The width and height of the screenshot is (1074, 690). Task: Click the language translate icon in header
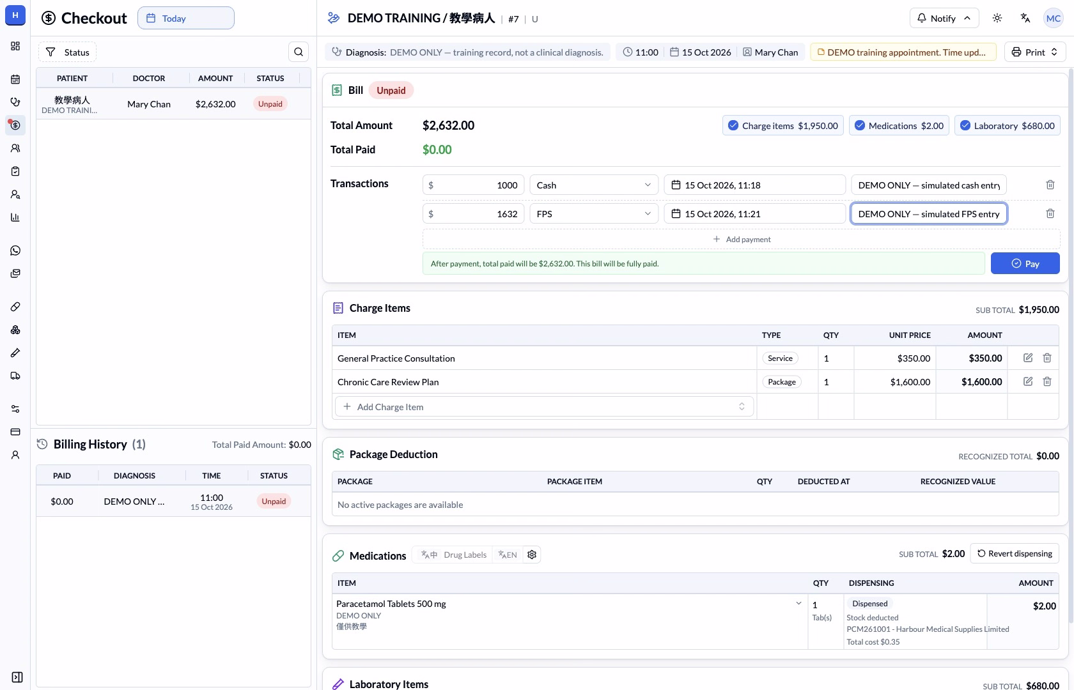[x=1025, y=18]
